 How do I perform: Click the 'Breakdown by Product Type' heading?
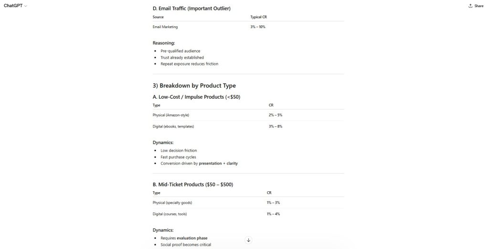coord(194,85)
